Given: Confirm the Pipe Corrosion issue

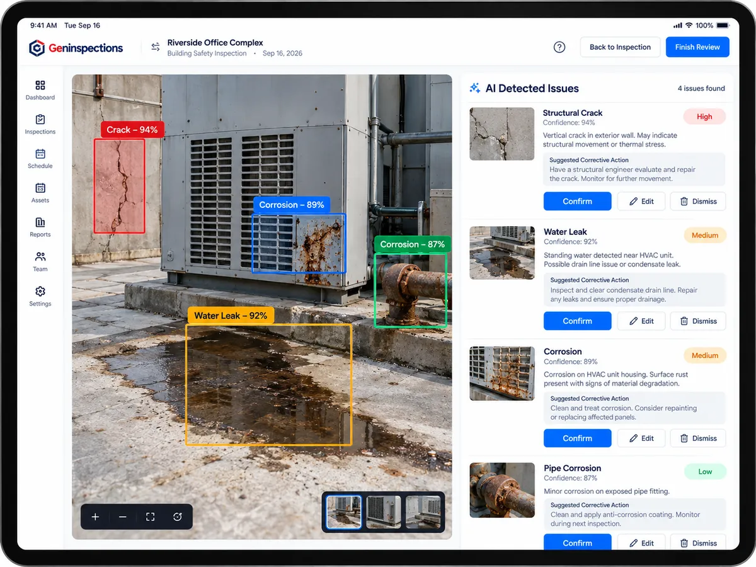Looking at the screenshot, I should coord(578,542).
